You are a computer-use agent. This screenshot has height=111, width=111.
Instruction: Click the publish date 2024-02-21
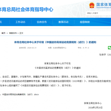coord(32,48)
